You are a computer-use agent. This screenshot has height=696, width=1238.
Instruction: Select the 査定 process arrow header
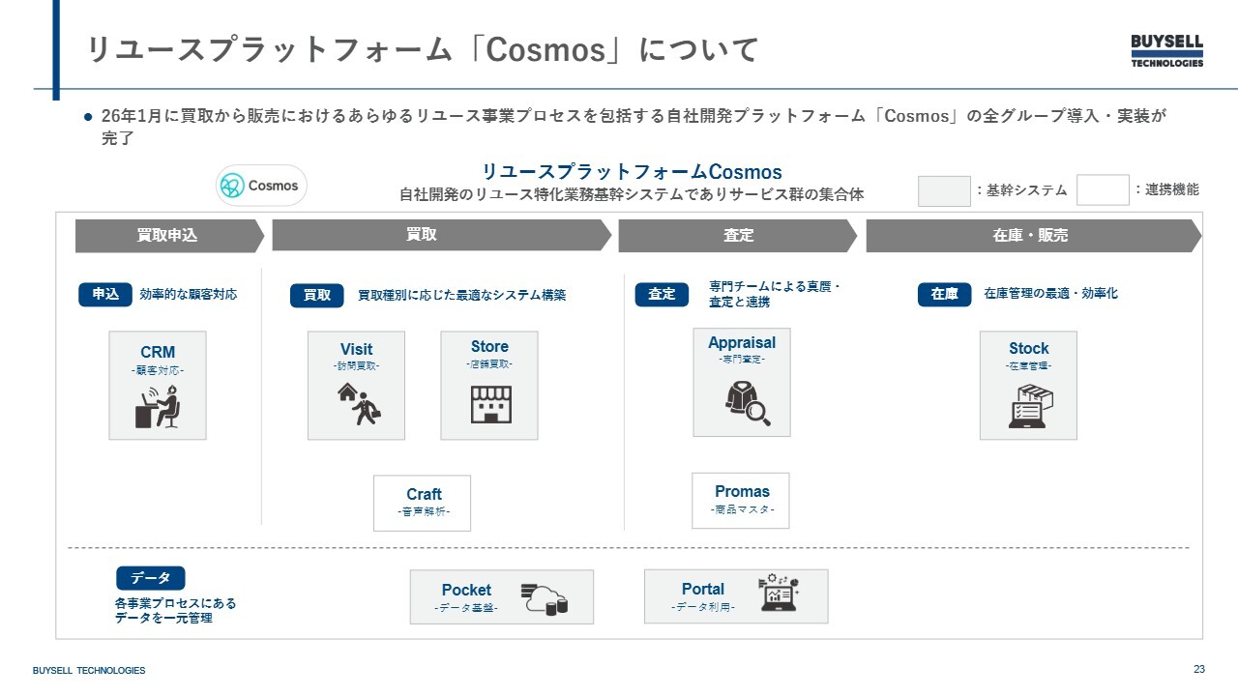click(x=737, y=236)
